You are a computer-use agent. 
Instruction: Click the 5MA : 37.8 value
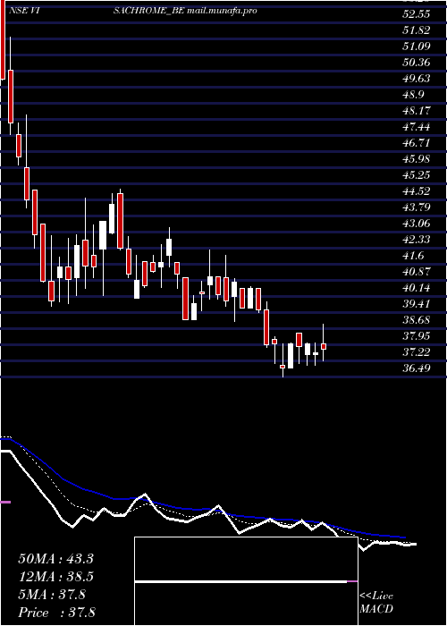[52, 595]
